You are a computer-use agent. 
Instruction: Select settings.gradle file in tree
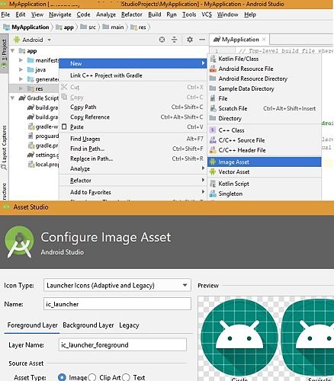click(x=43, y=155)
